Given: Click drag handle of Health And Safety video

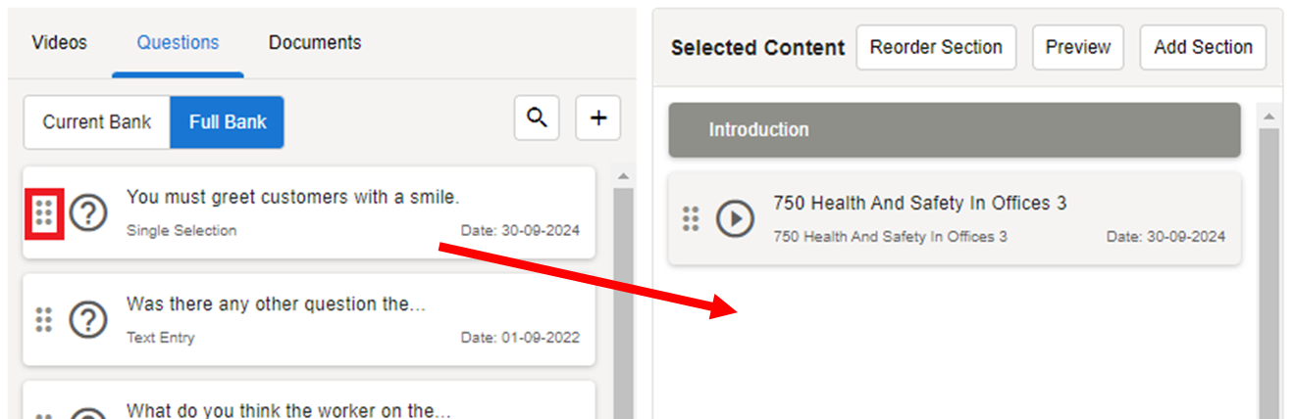Looking at the screenshot, I should point(691,218).
